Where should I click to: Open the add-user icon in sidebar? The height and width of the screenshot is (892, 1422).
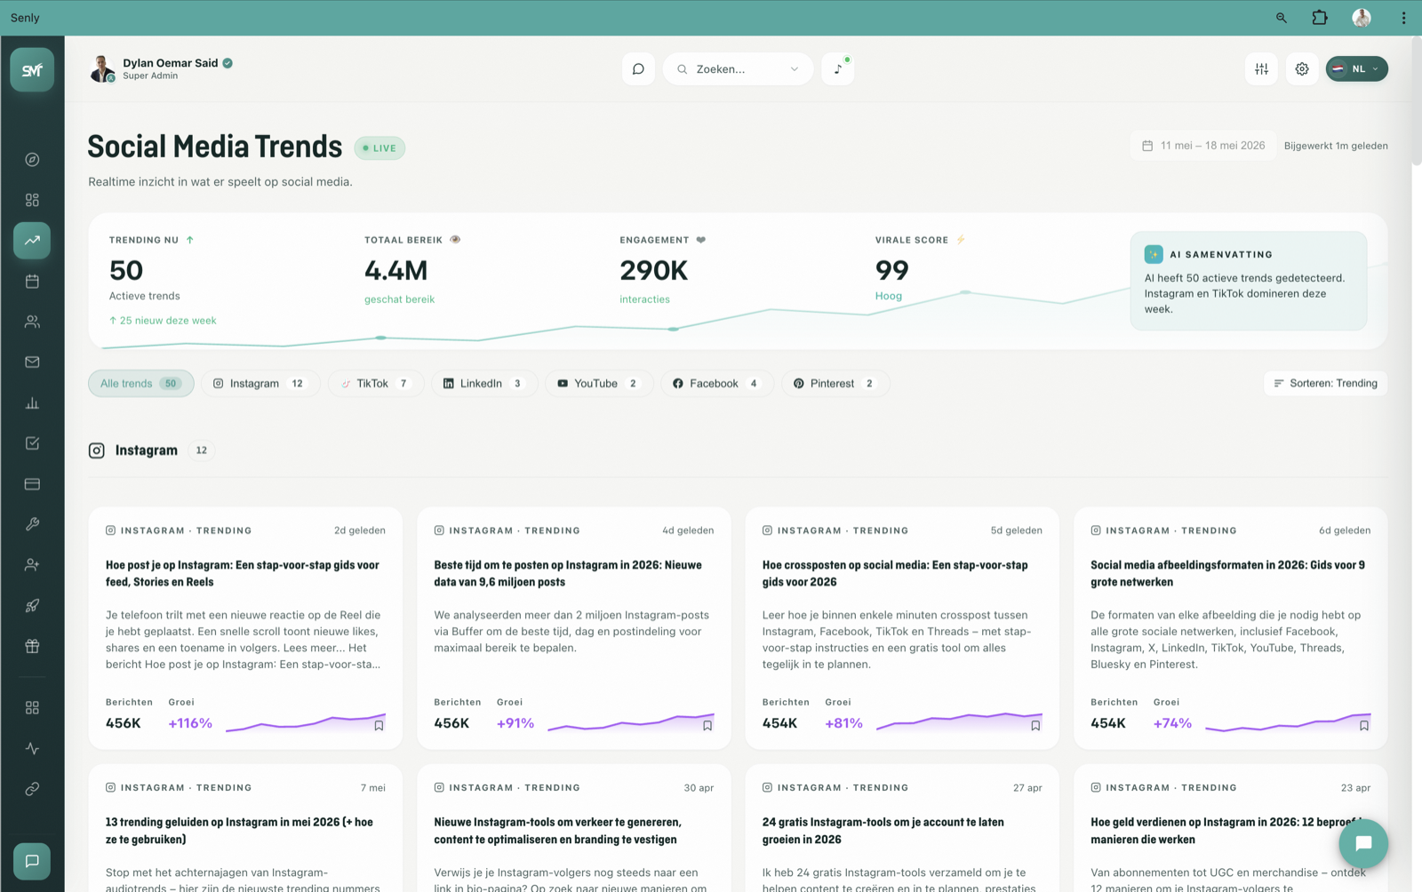click(x=32, y=565)
